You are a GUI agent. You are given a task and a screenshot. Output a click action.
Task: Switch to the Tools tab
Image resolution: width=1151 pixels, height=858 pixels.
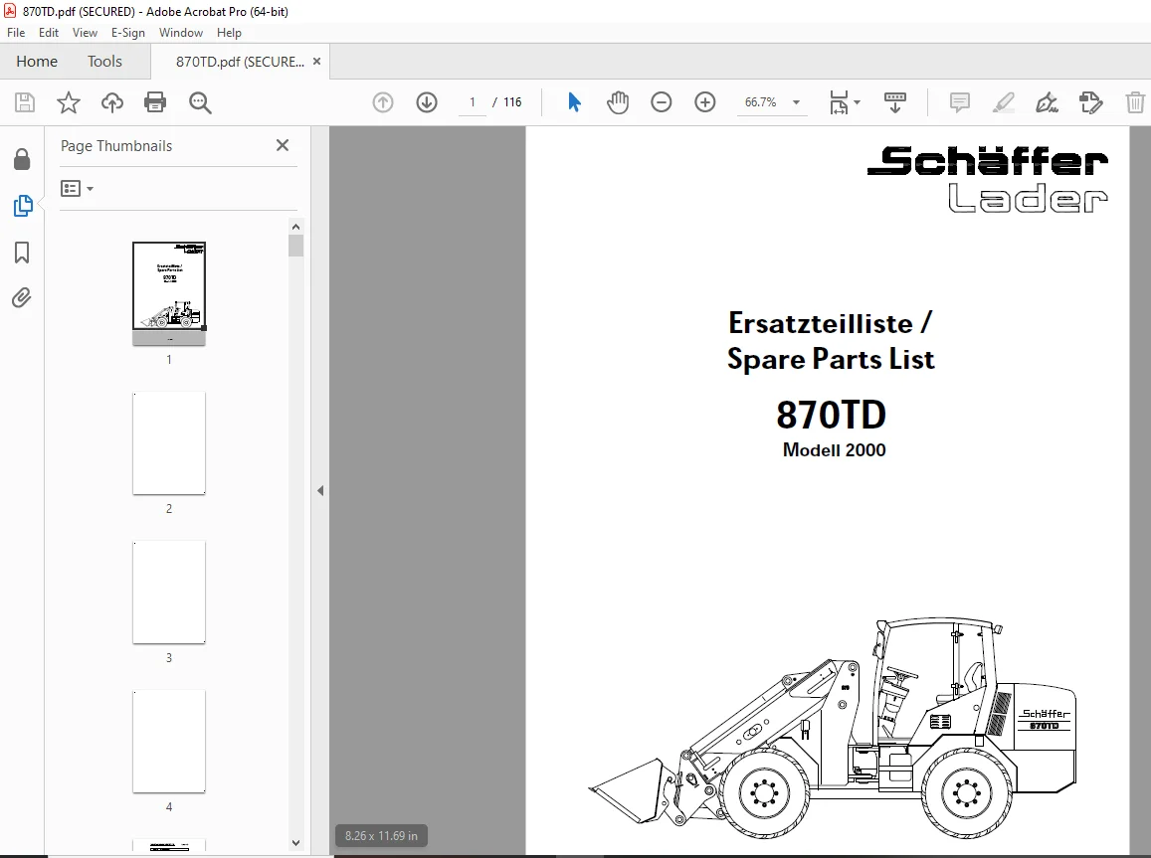point(104,62)
